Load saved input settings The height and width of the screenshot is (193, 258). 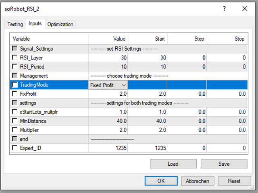coord(173,164)
